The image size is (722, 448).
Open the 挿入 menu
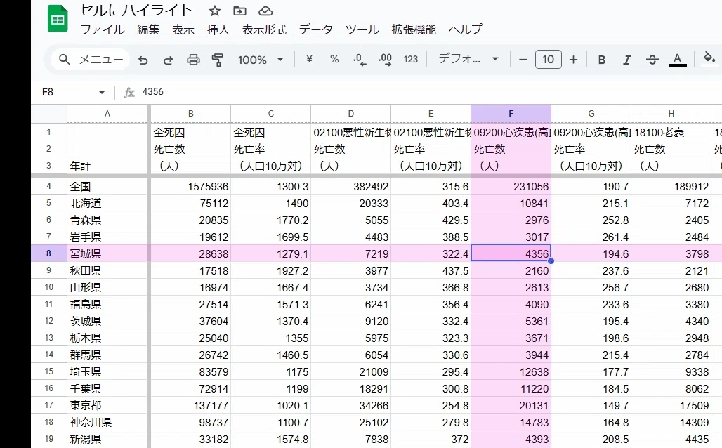coord(218,29)
